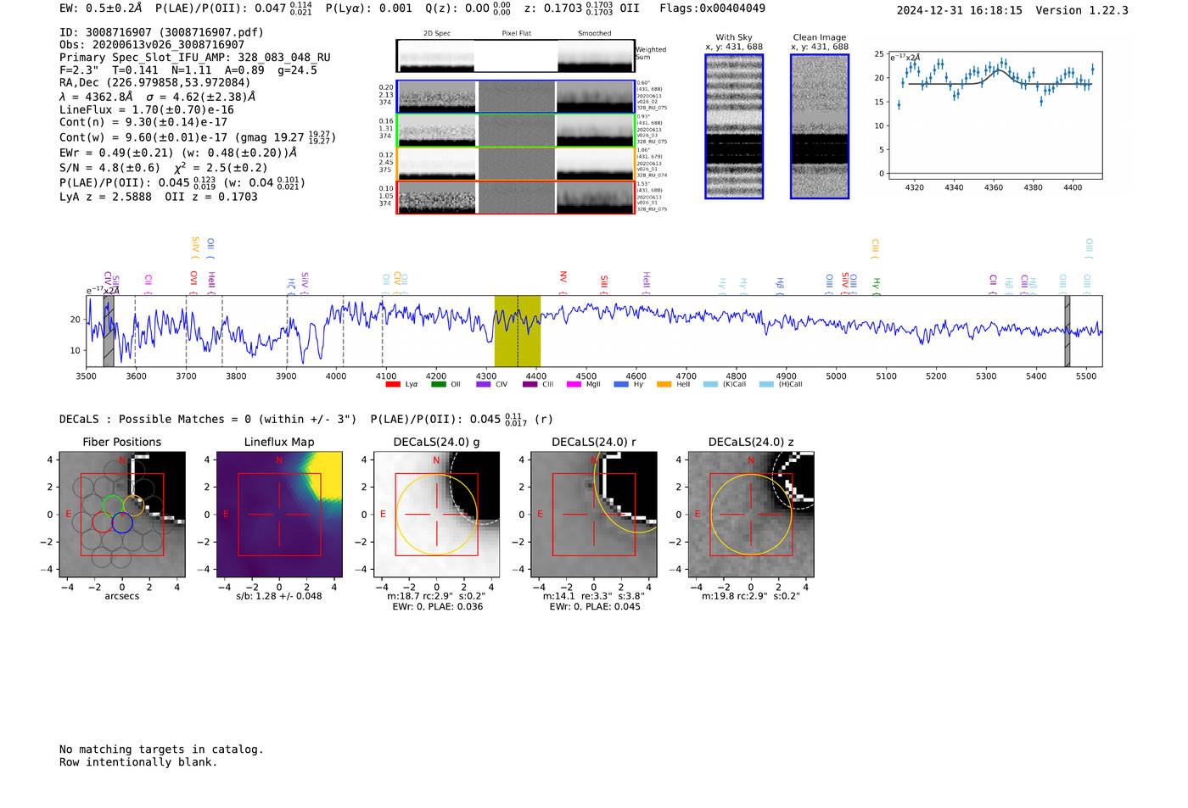Select the red-bordered 2D spectrum row
Screen dimensions: 1188x808
[516, 197]
